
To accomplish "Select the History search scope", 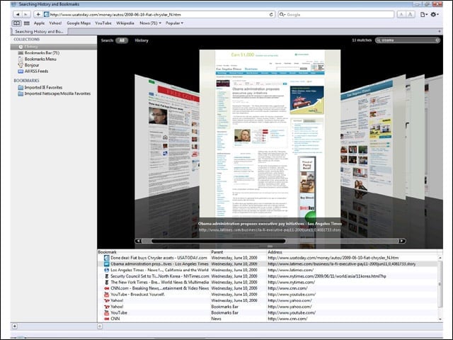I will [x=142, y=40].
